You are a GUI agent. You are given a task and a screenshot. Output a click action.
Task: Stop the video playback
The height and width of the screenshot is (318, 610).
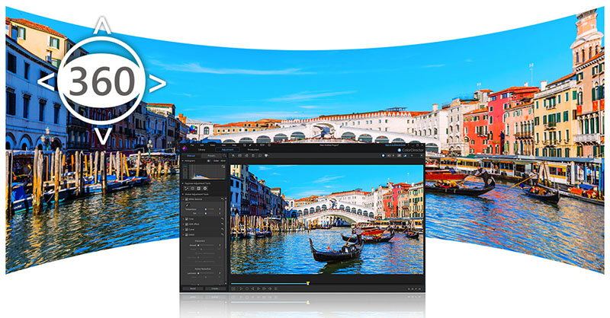[247, 288]
